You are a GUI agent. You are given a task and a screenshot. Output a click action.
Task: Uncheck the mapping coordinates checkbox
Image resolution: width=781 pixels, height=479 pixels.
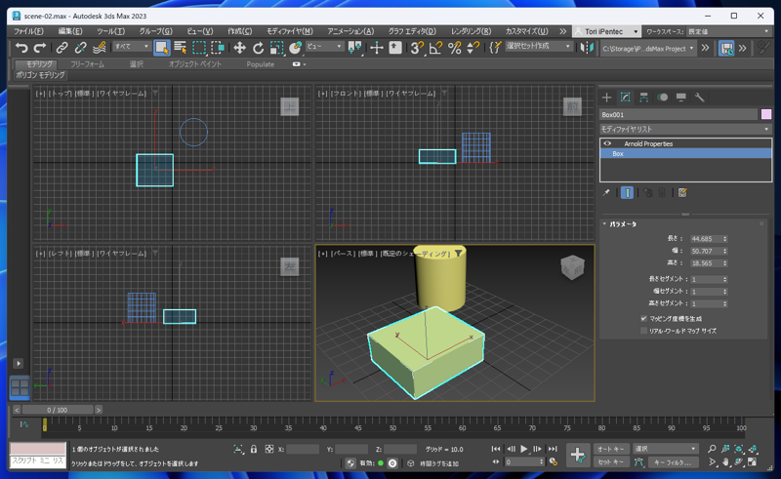pyautogui.click(x=643, y=319)
